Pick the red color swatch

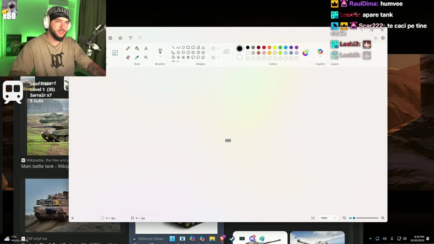pyautogui.click(x=264, y=47)
